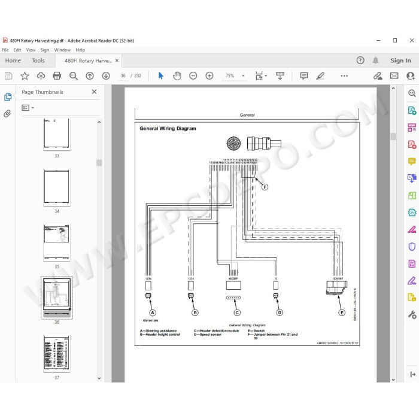Enable scrolling mode icon
Screen dimensions: 419x419
coord(280,76)
